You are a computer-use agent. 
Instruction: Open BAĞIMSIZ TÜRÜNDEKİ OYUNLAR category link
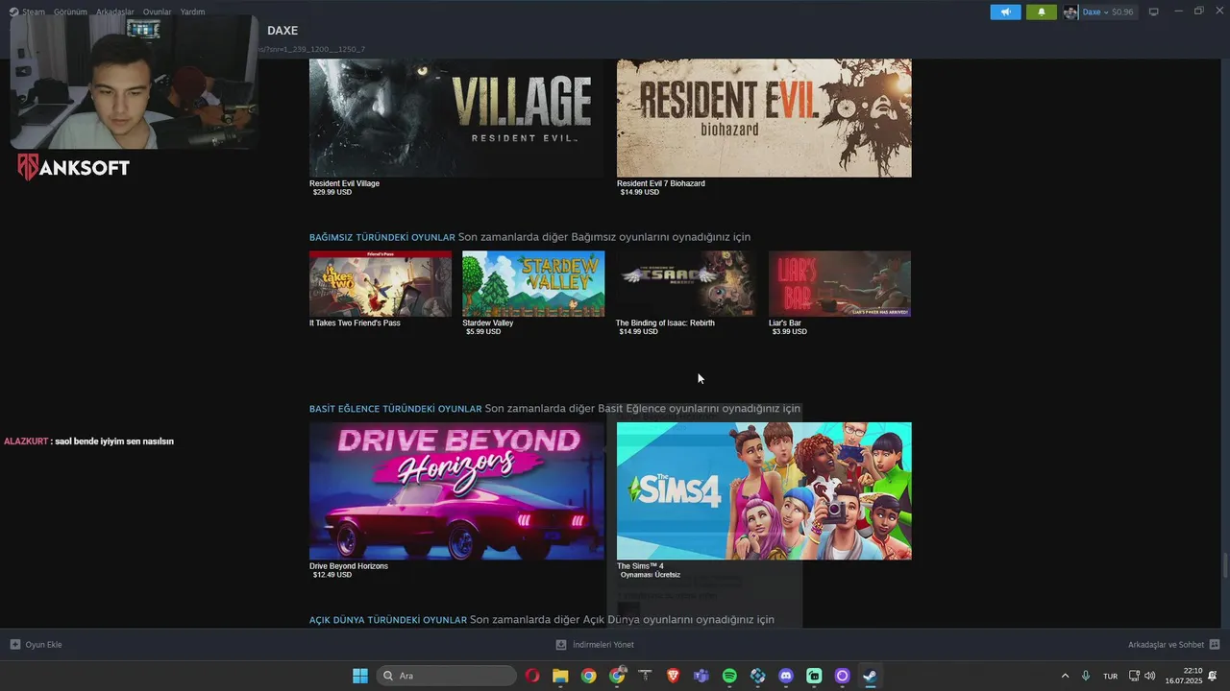[x=382, y=237]
